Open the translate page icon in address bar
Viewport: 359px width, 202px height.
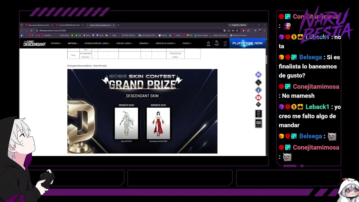coord(225,31)
